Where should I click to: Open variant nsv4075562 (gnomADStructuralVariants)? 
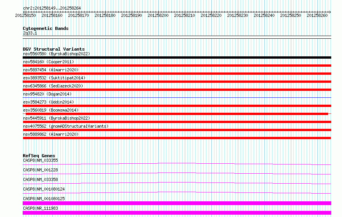(66, 126)
